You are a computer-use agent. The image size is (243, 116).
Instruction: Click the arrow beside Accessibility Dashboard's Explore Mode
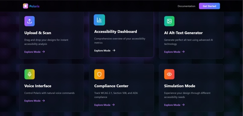(114, 50)
